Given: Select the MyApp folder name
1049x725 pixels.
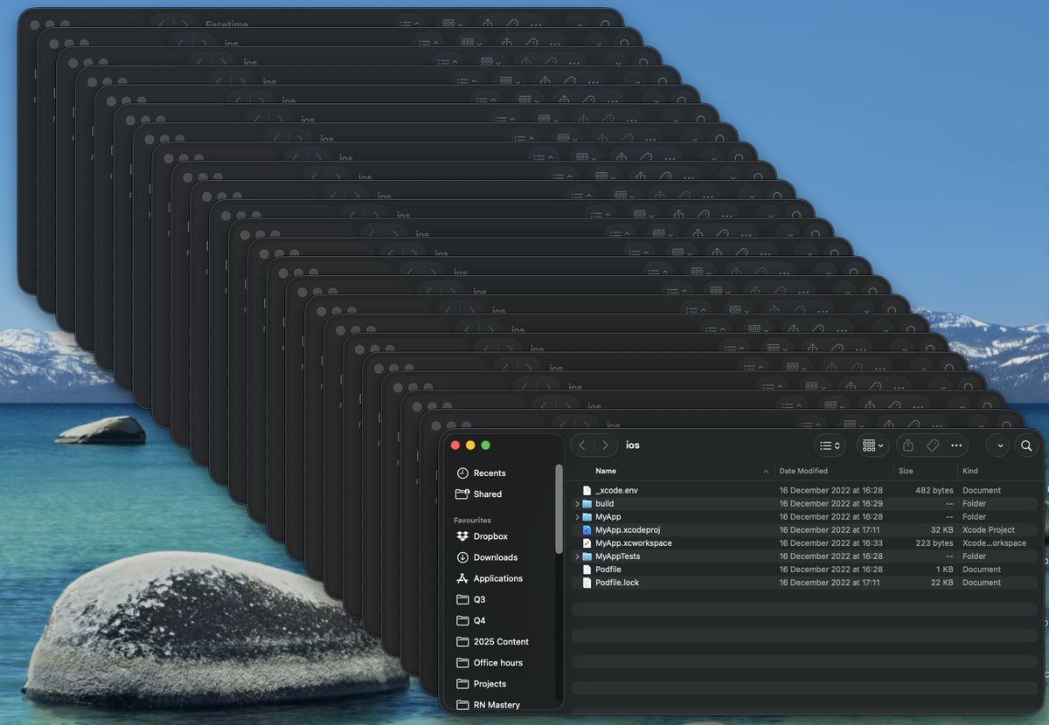Looking at the screenshot, I should (x=608, y=517).
